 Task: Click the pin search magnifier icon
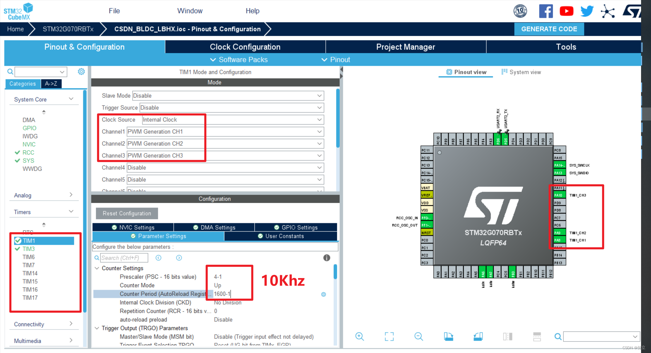pos(558,337)
